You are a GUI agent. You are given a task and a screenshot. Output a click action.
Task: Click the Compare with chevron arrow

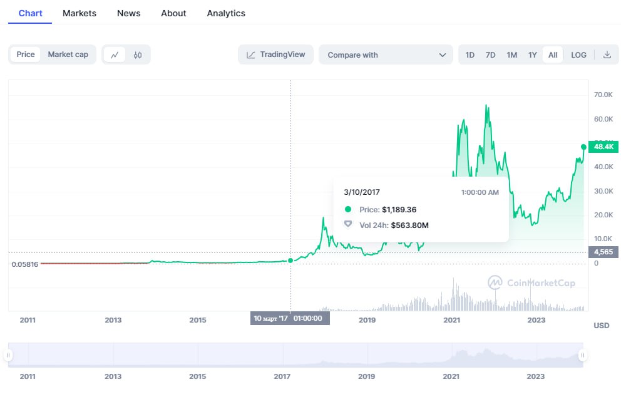pos(443,55)
